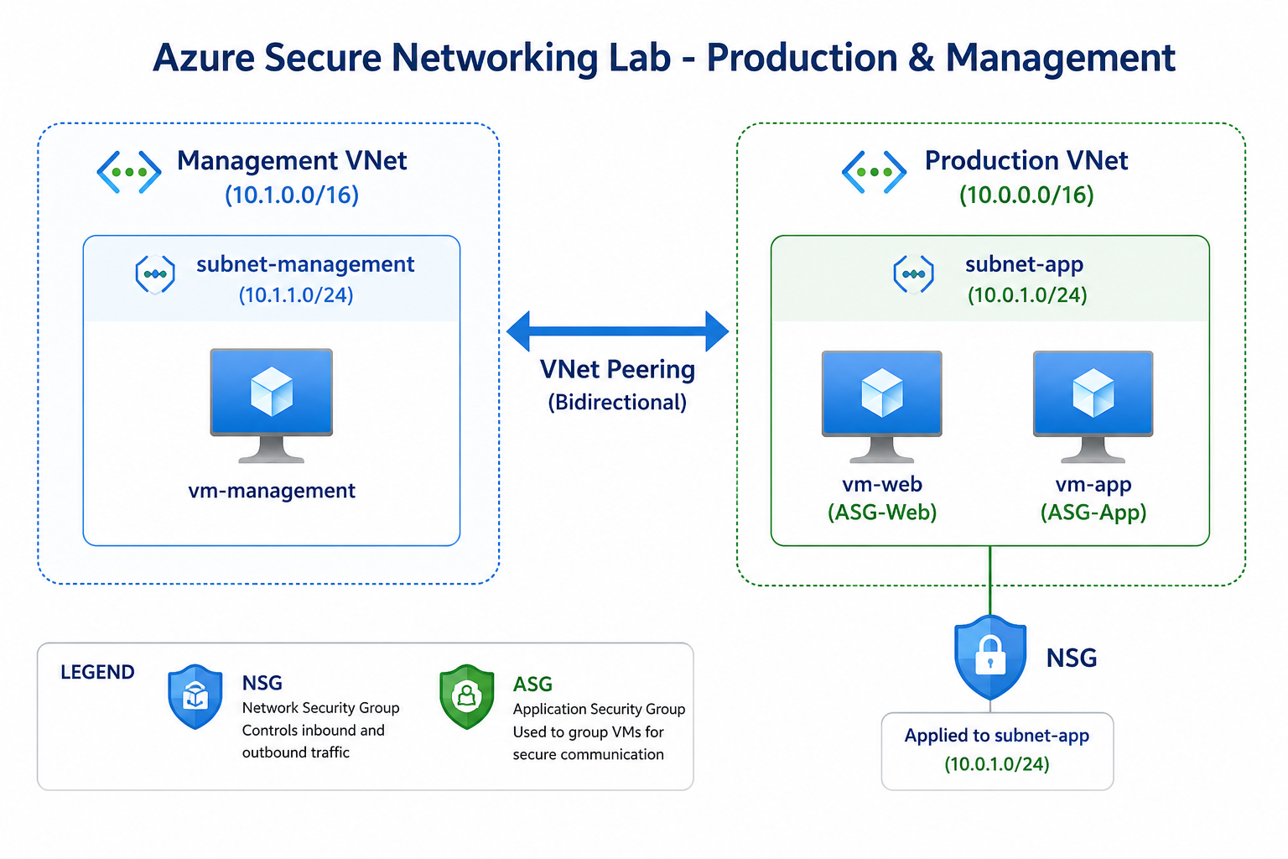Click '(10.0.1.0/24)' under the subnet-app heading
1288x859 pixels.
(x=1027, y=295)
